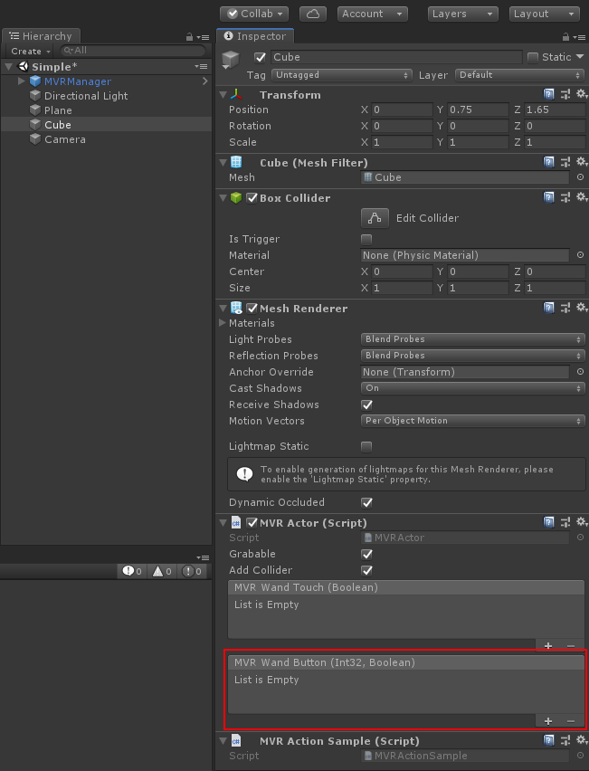Select the Inspector tab

coord(255,36)
